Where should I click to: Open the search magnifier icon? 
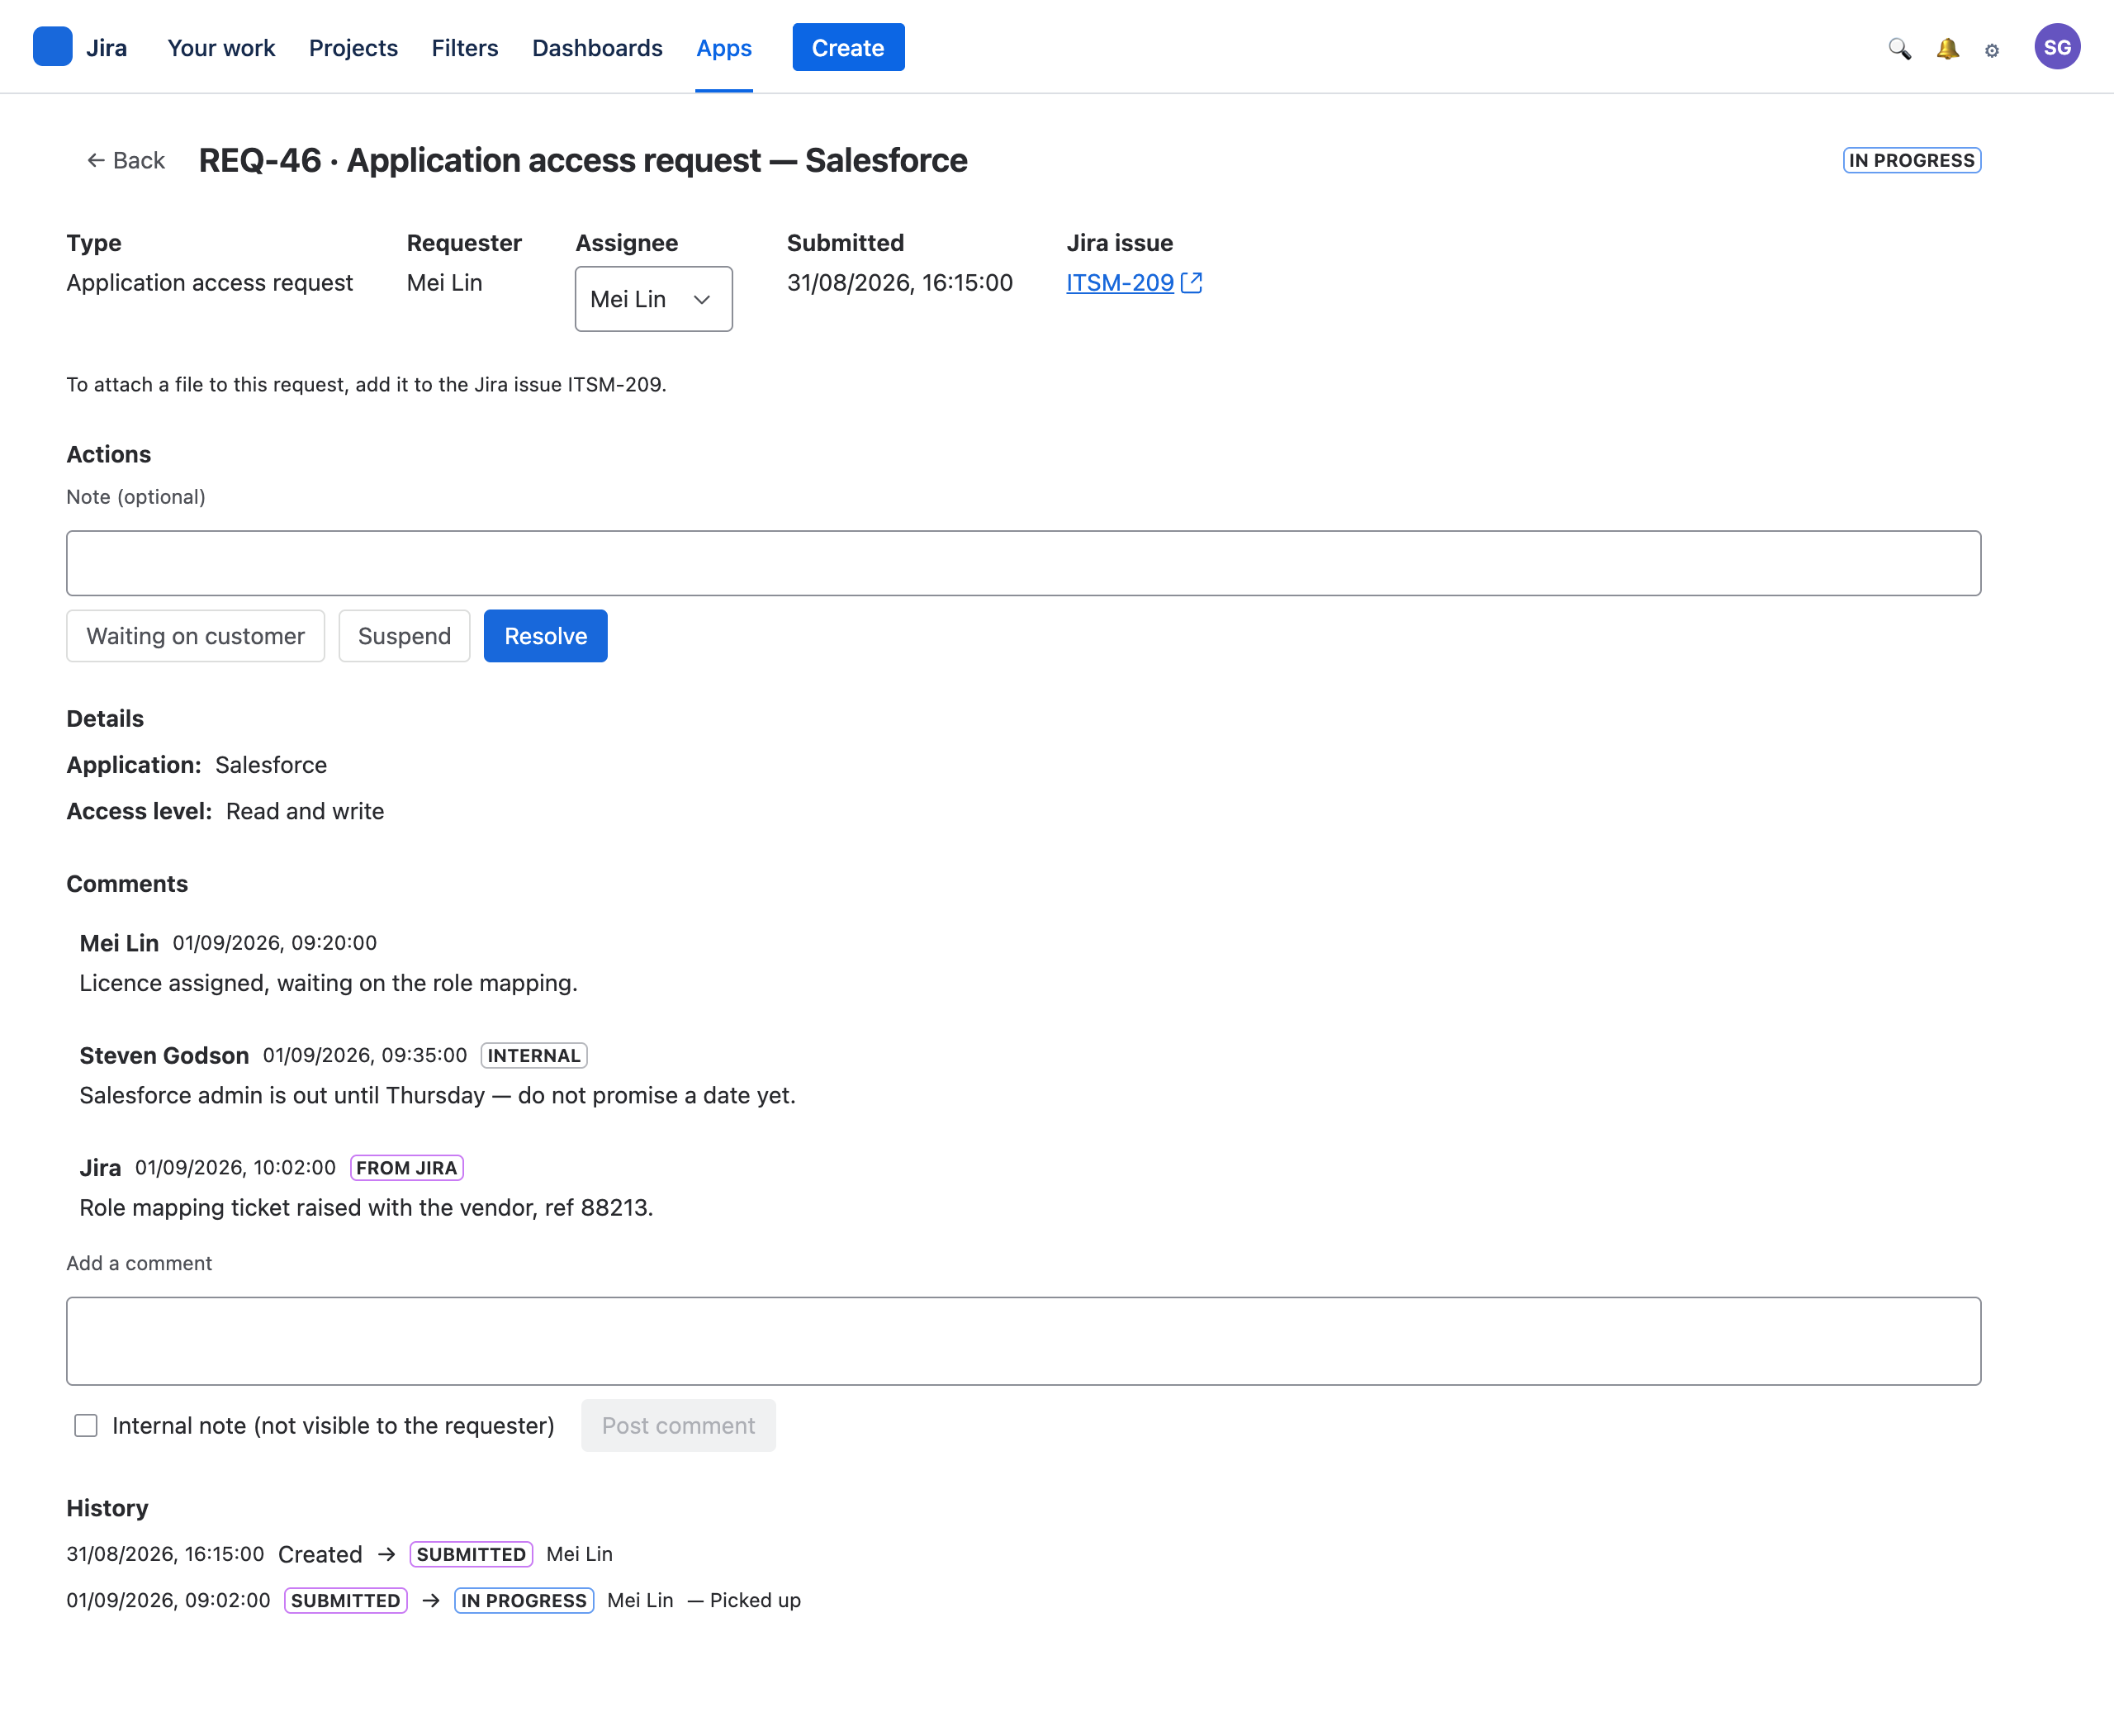coord(1899,48)
